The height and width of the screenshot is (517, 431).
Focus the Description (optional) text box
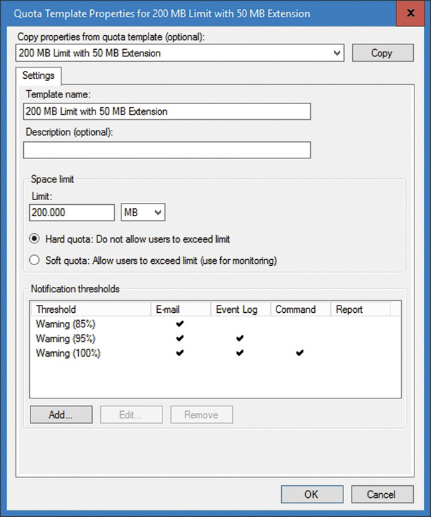(x=166, y=150)
